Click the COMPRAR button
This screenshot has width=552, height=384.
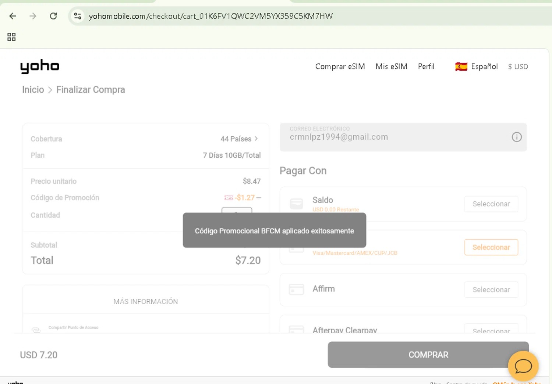(428, 355)
